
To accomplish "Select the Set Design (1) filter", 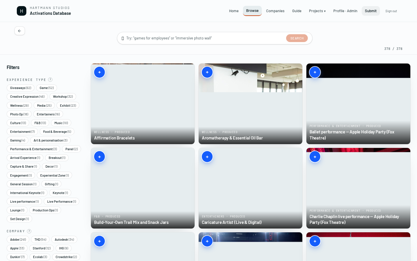I will pos(19,219).
